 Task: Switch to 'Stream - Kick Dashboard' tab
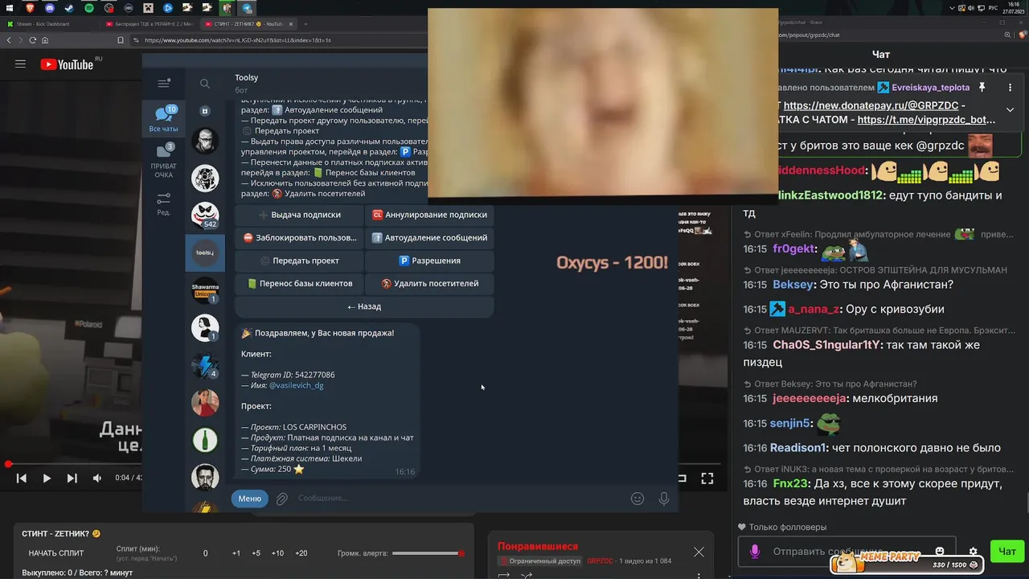point(48,24)
